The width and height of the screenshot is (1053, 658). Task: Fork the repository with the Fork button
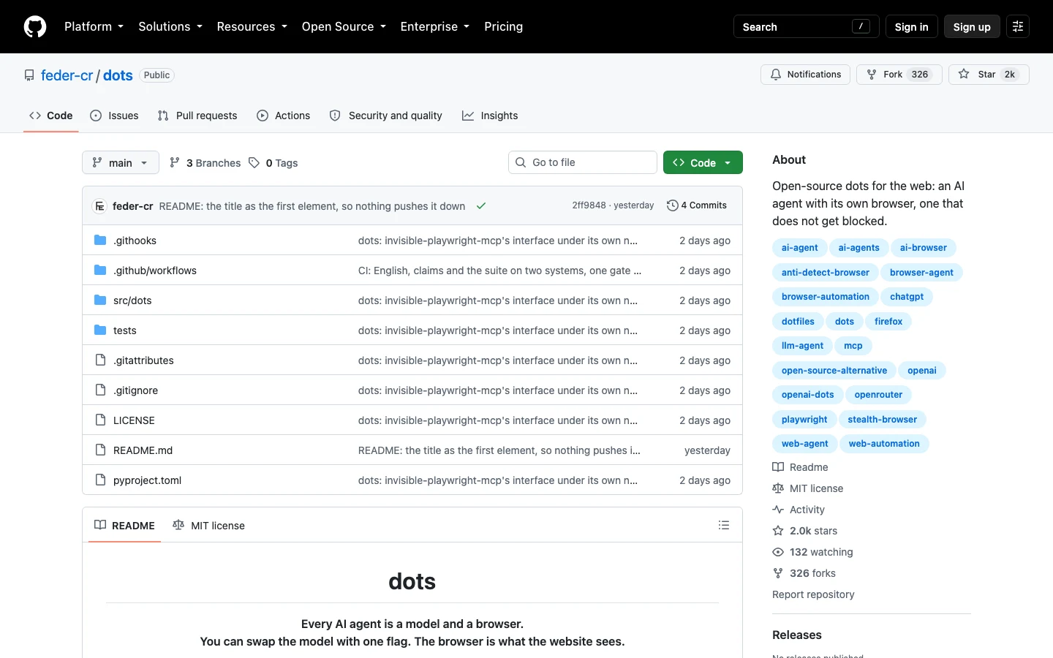(x=899, y=75)
